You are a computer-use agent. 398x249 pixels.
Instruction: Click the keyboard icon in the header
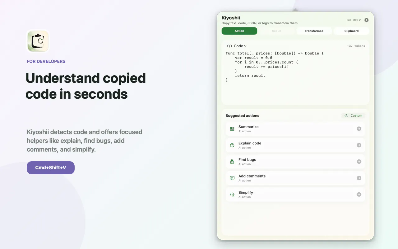pos(349,20)
